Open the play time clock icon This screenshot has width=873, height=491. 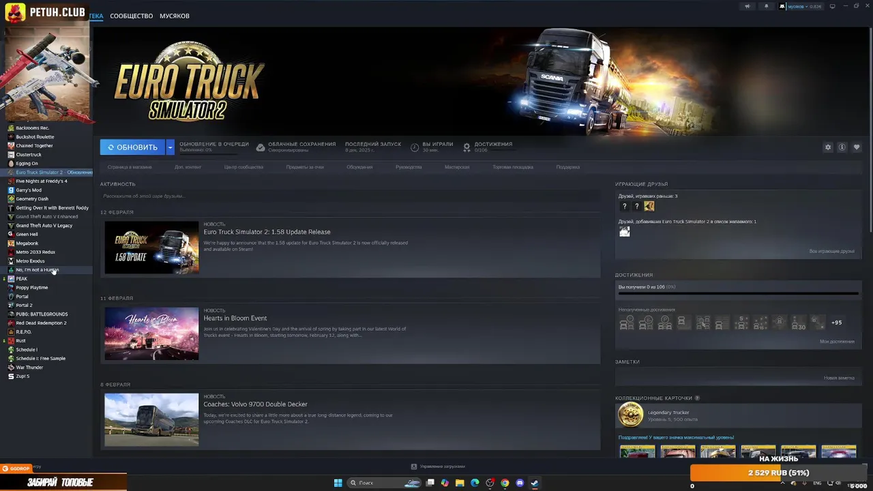(x=415, y=147)
